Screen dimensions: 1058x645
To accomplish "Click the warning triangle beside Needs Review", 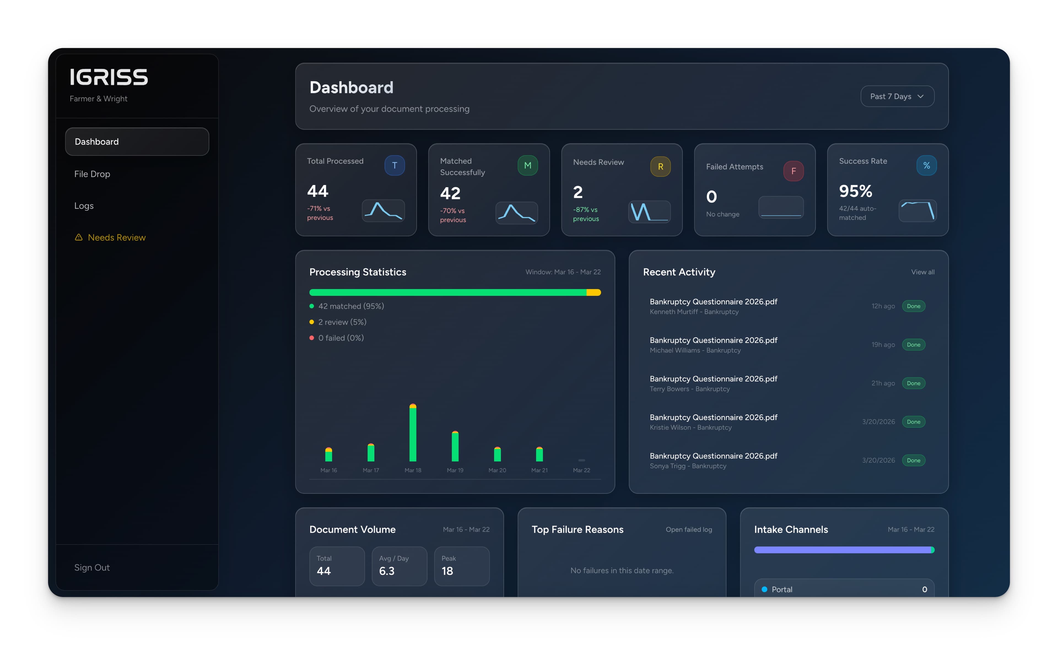I will tap(79, 237).
